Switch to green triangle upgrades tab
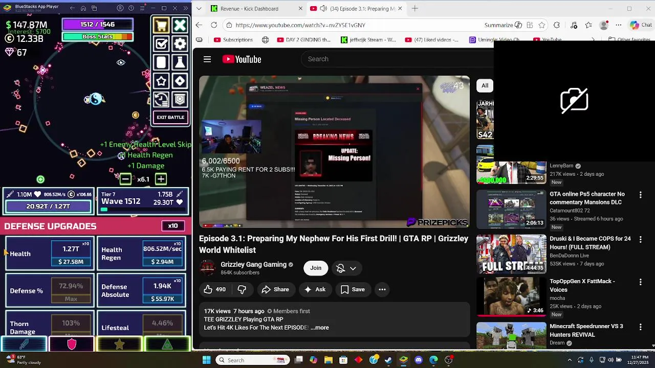Screen dimensions: 655x368 pyautogui.click(x=167, y=344)
